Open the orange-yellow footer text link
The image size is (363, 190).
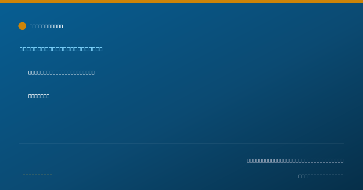[38, 176]
